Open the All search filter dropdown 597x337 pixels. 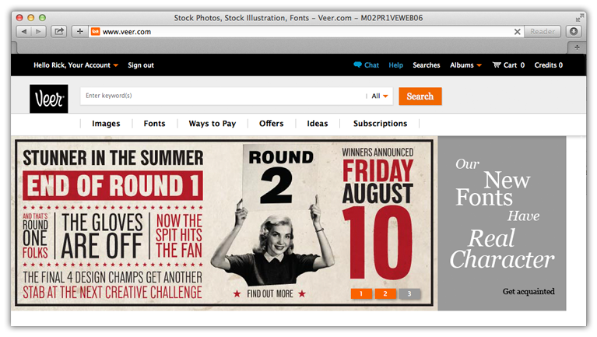380,96
